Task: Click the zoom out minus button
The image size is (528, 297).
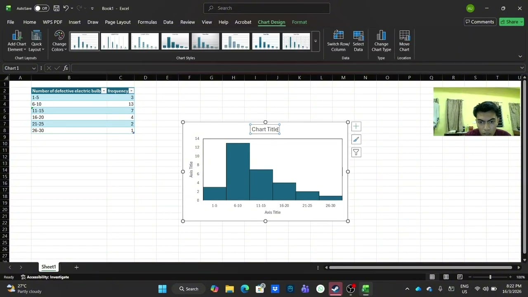Action: coord(470,277)
